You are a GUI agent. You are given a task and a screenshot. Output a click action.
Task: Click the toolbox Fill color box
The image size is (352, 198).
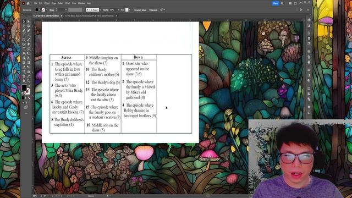point(24,87)
